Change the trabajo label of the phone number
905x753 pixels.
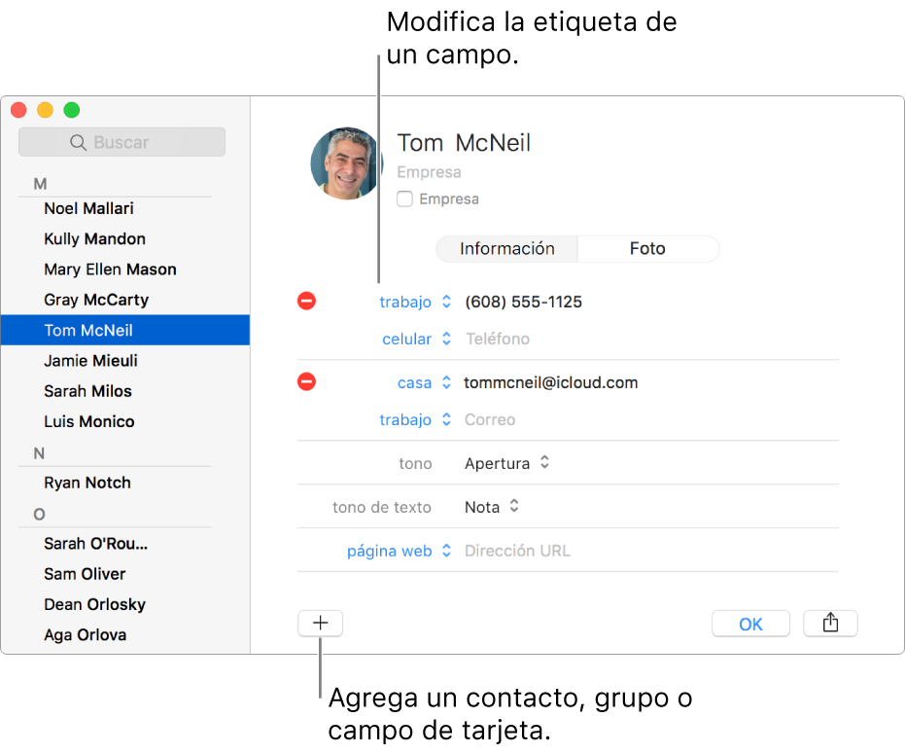click(x=414, y=302)
